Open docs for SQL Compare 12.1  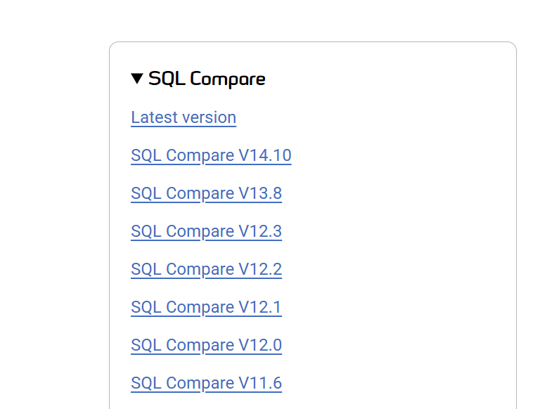pos(206,307)
